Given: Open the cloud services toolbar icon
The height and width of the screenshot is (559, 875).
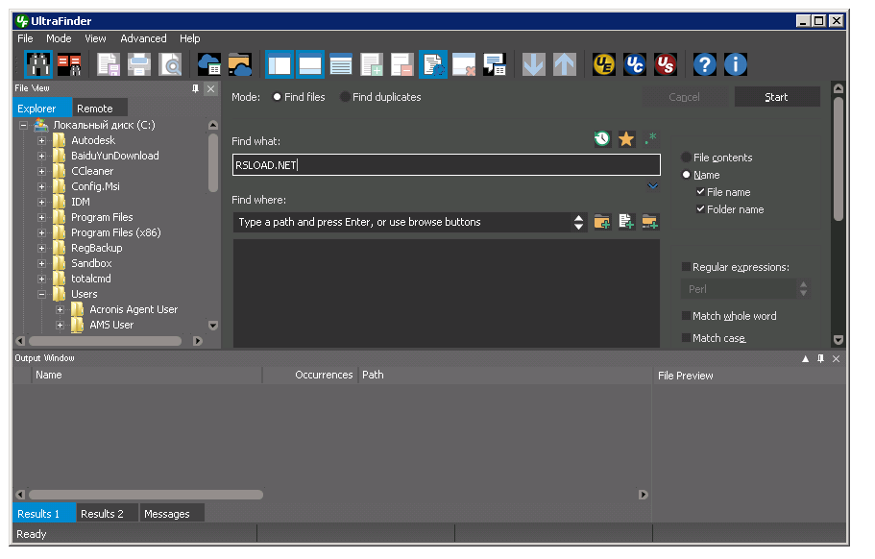Looking at the screenshot, I should (209, 64).
